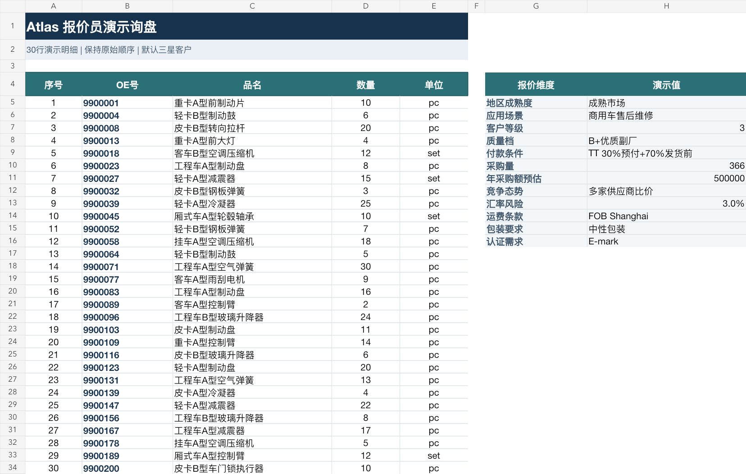Select row 1 header
Image resolution: width=746 pixels, height=474 pixels.
point(13,26)
